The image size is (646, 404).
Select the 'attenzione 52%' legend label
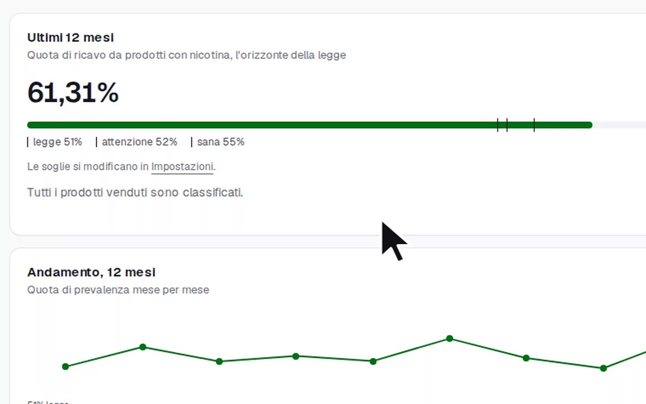coord(137,142)
